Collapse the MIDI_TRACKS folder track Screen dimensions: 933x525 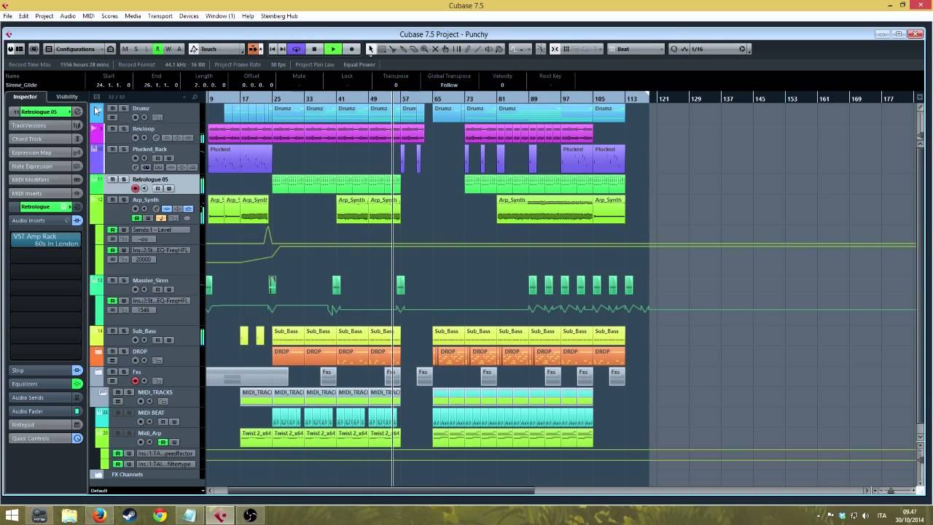coord(103,392)
